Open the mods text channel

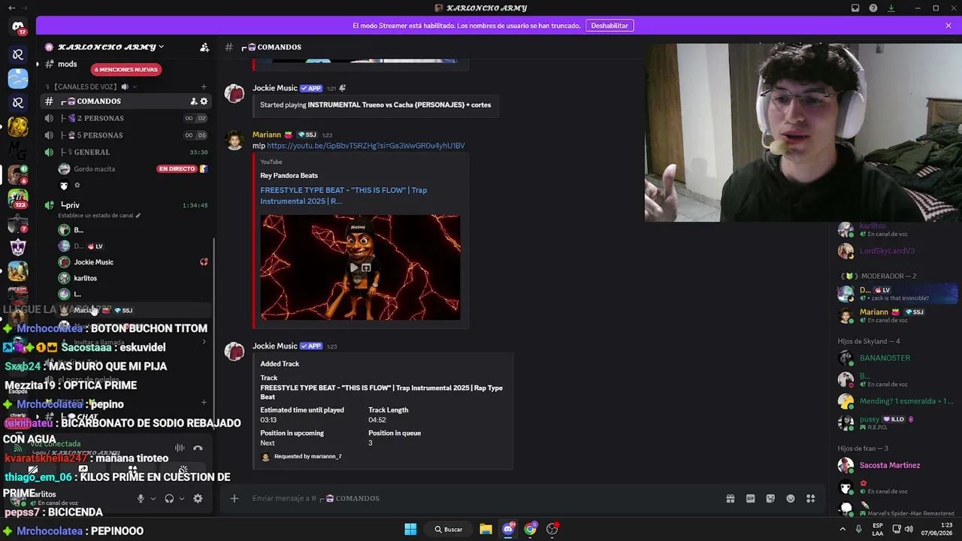(x=68, y=65)
